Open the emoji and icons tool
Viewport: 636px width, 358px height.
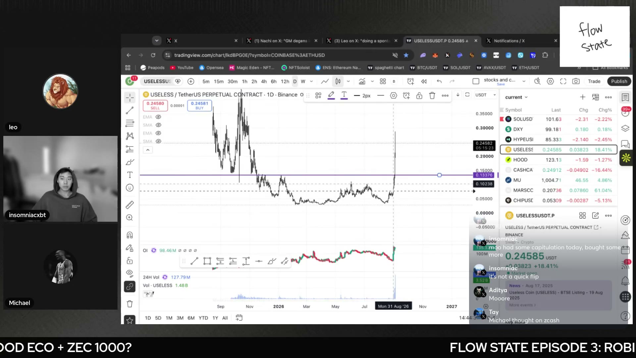pyautogui.click(x=130, y=188)
